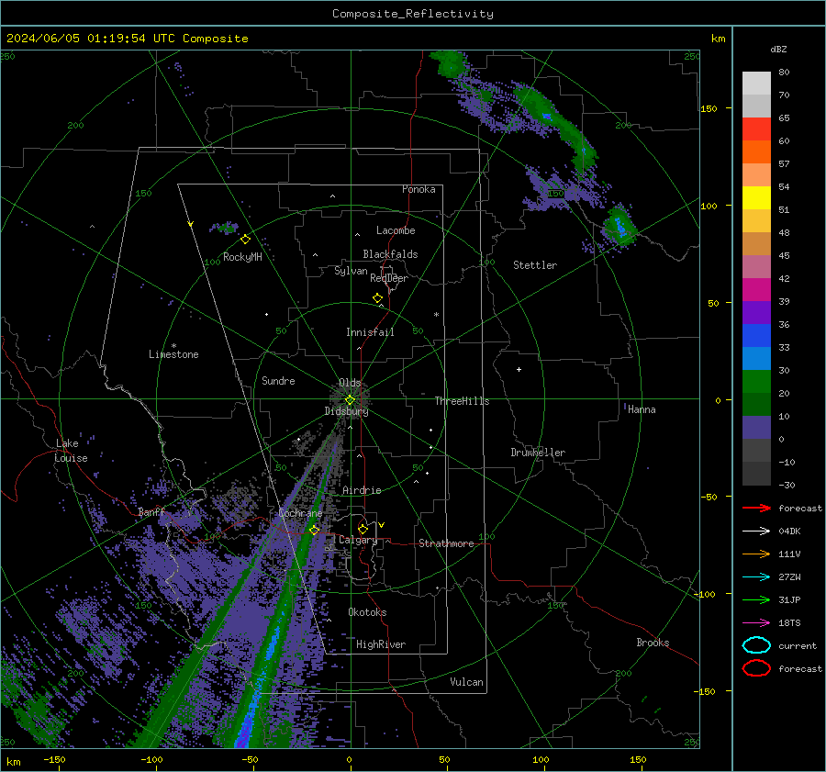The height and width of the screenshot is (772, 826).
Task: Click the Lake Louise label
Action: [x=71, y=451]
